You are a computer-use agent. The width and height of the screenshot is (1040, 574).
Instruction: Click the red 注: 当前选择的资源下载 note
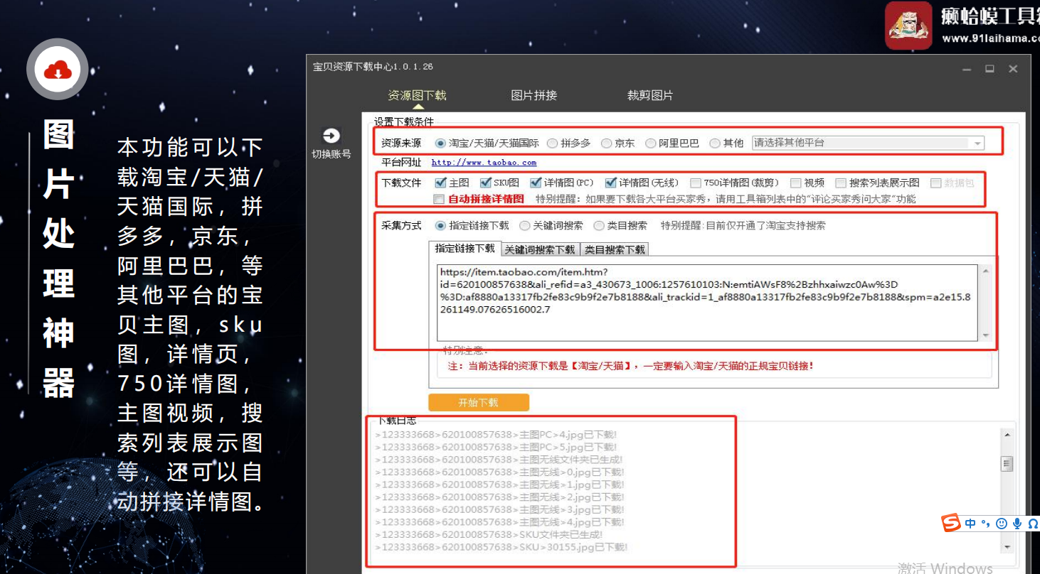(630, 366)
